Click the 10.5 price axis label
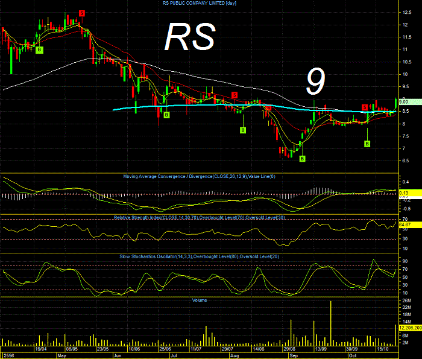This screenshot has width=422, height=359. pos(407,62)
